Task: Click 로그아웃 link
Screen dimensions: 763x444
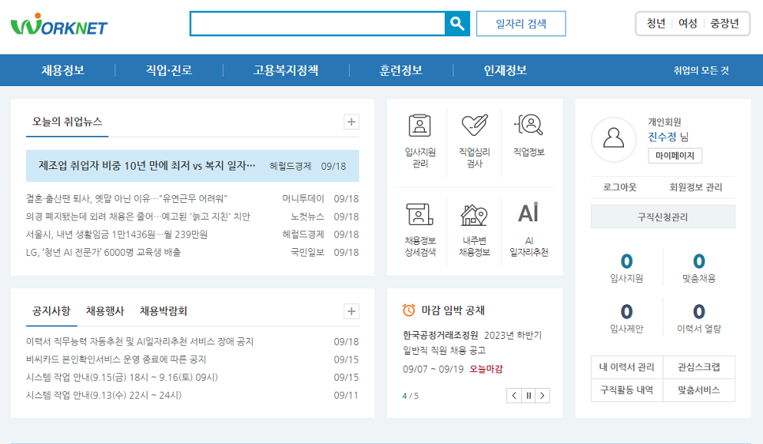Action: pos(620,187)
